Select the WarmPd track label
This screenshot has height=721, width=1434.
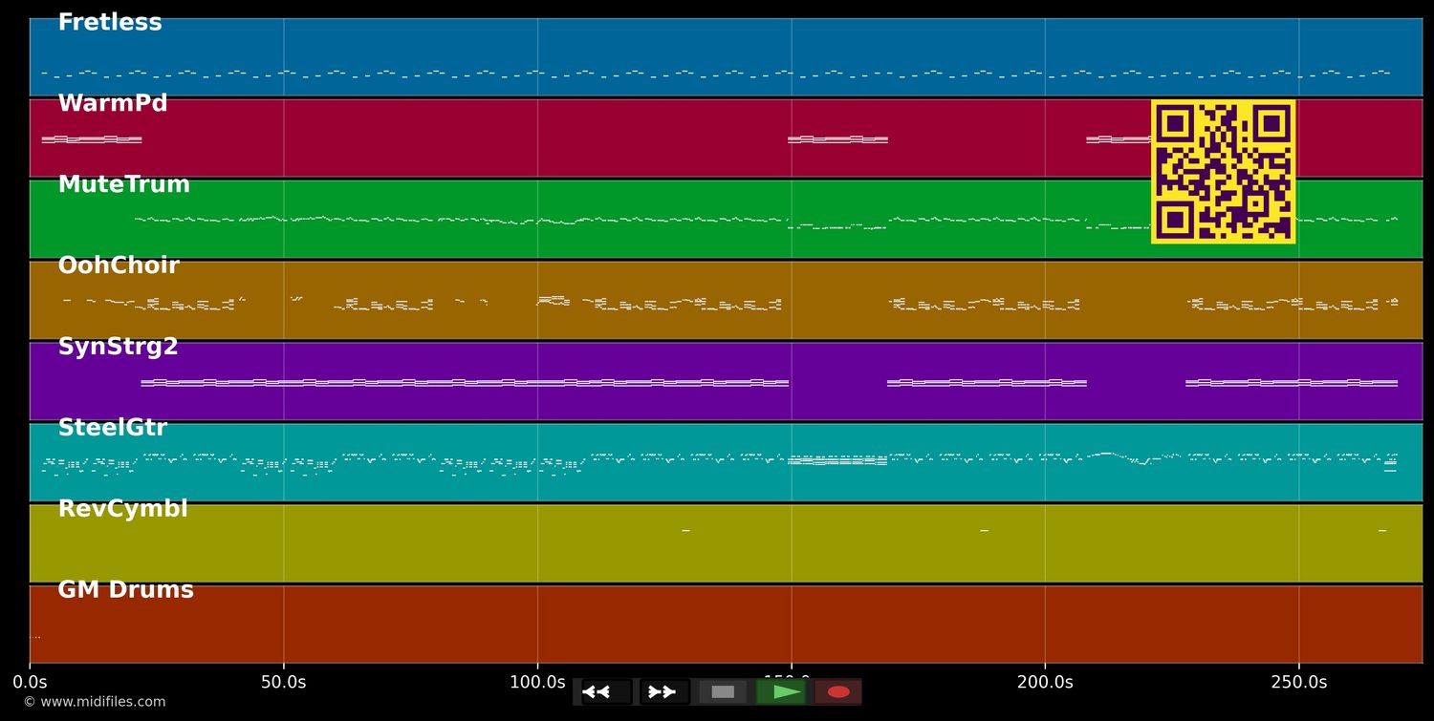113,104
